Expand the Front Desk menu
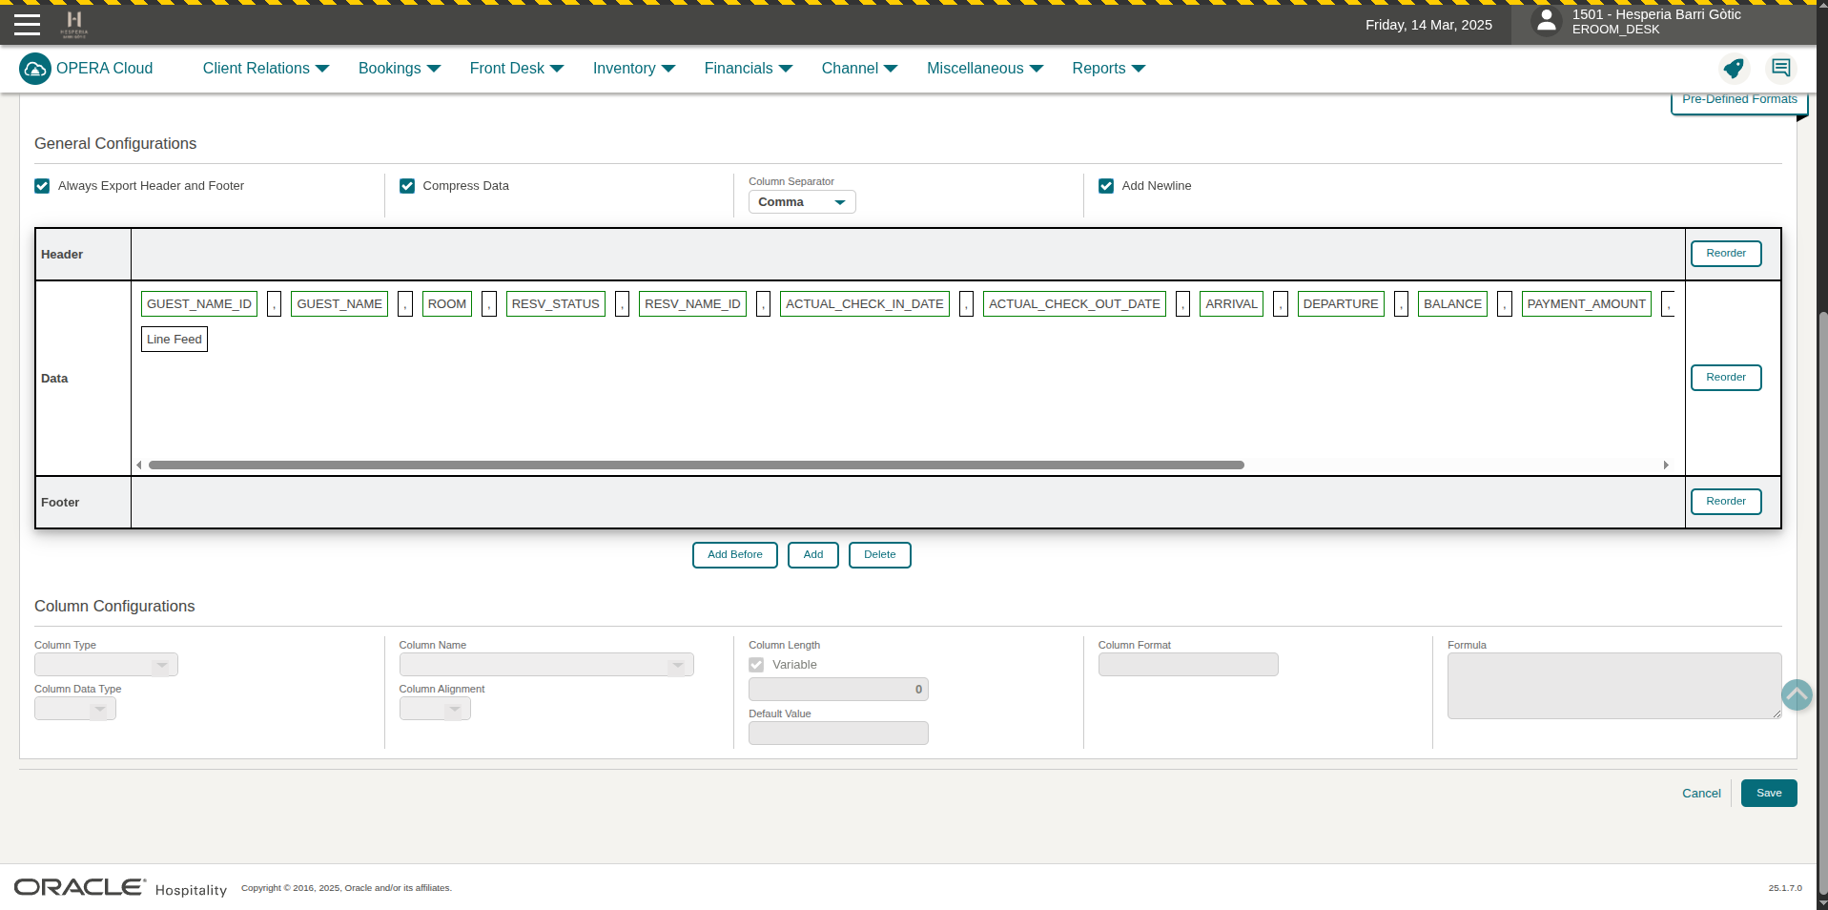 [x=516, y=69]
